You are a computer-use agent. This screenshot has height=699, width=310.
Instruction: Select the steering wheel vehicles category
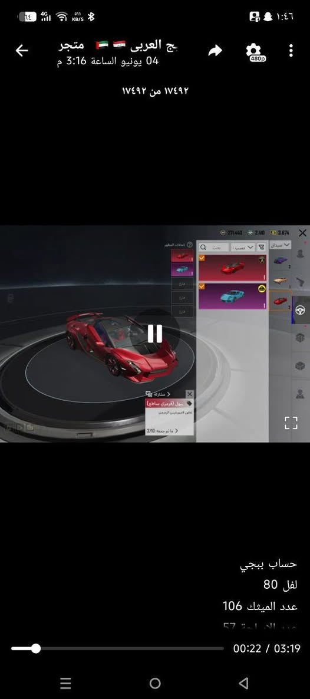tap(300, 310)
